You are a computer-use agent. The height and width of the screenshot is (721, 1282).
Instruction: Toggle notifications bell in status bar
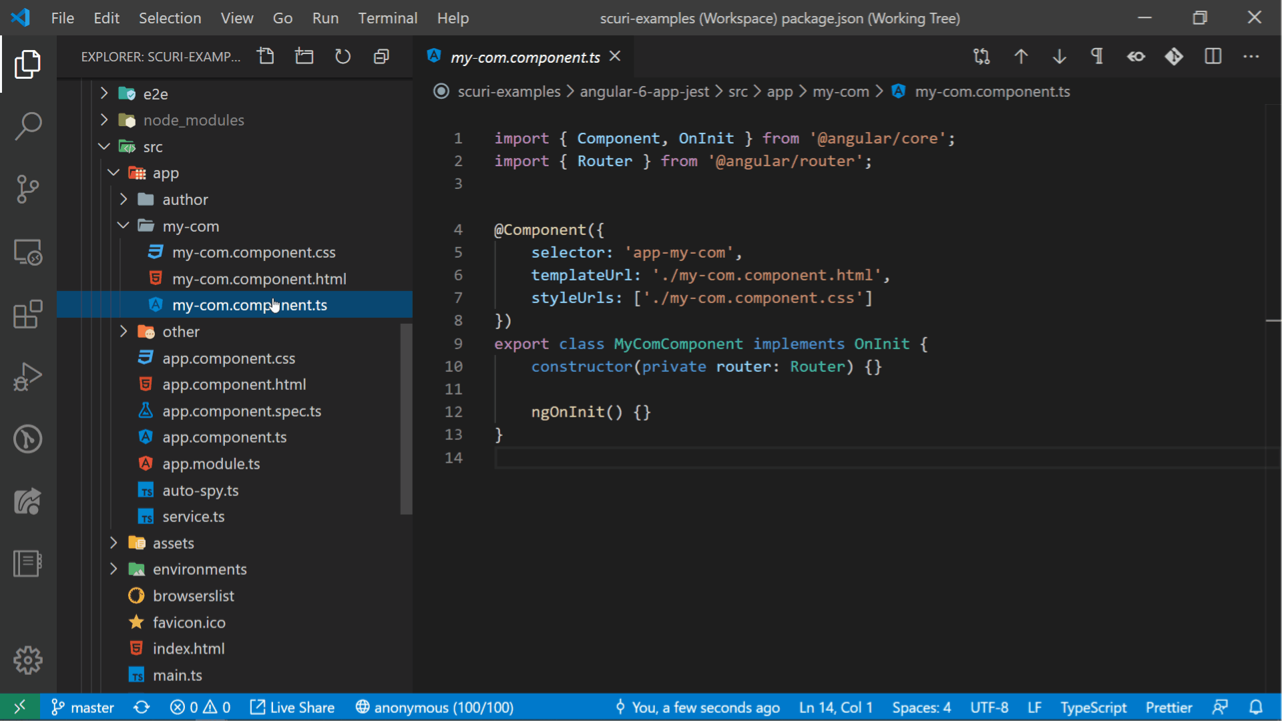pos(1256,707)
